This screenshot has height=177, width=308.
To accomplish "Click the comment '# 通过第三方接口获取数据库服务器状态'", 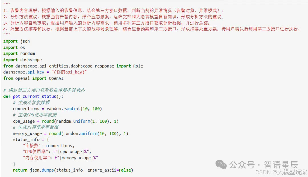I will tap(44, 90).
